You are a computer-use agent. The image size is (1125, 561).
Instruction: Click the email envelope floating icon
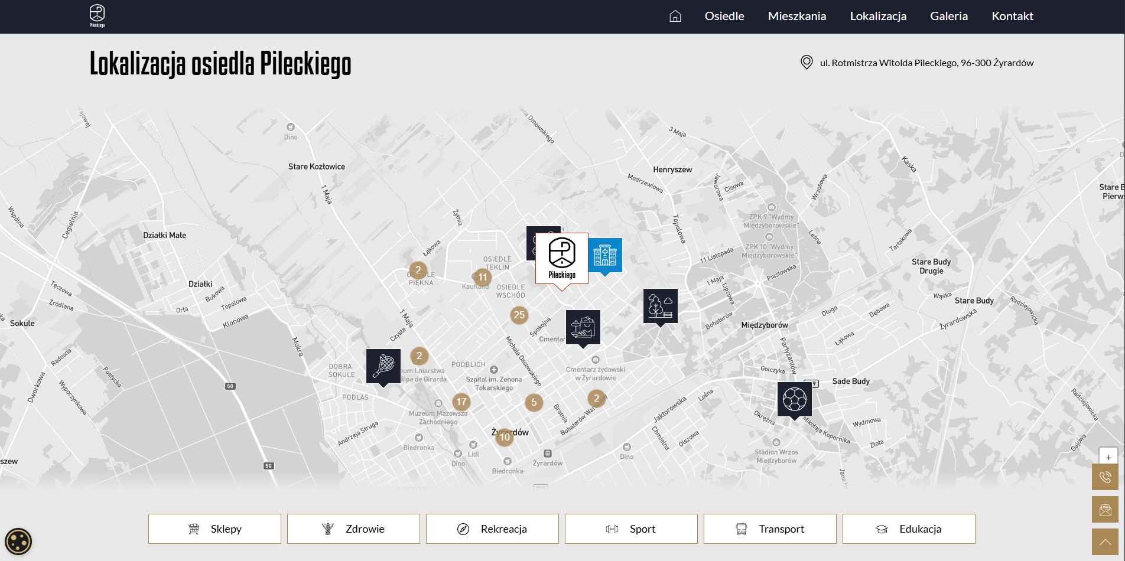[1105, 510]
